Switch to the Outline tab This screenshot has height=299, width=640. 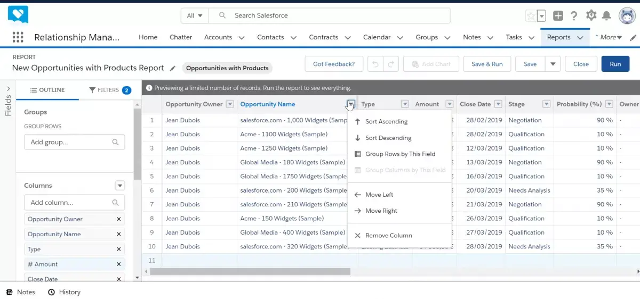(47, 90)
